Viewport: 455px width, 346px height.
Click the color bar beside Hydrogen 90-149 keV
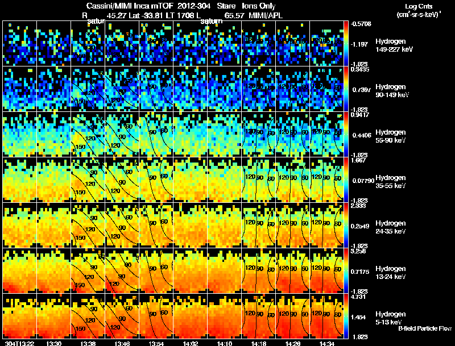pyautogui.click(x=346, y=89)
